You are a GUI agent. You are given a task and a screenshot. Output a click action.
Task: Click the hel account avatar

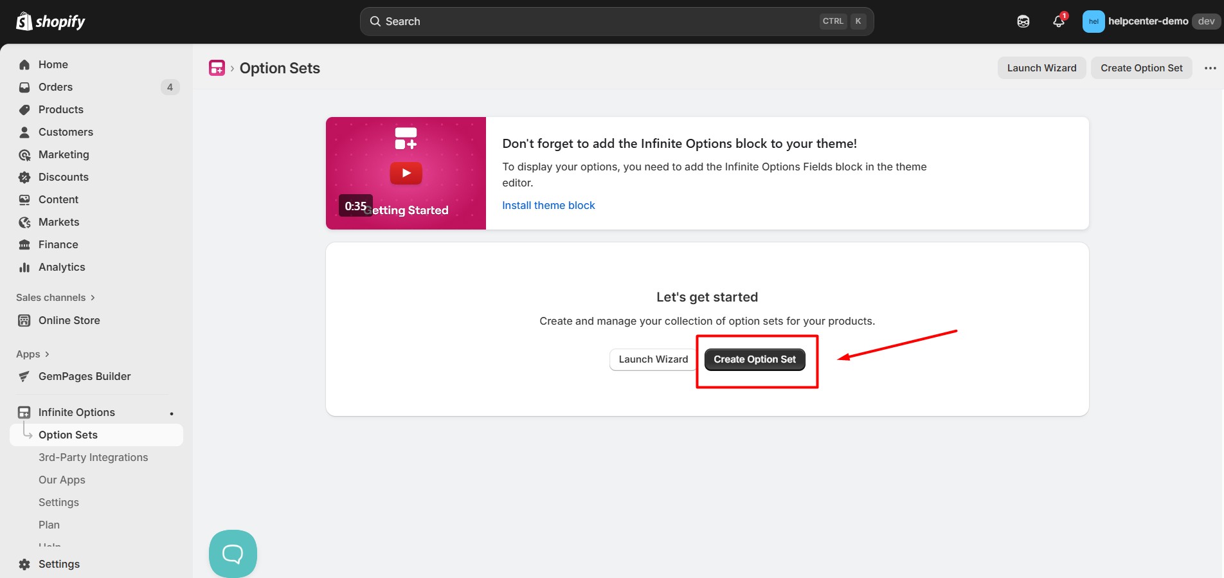[1093, 21]
